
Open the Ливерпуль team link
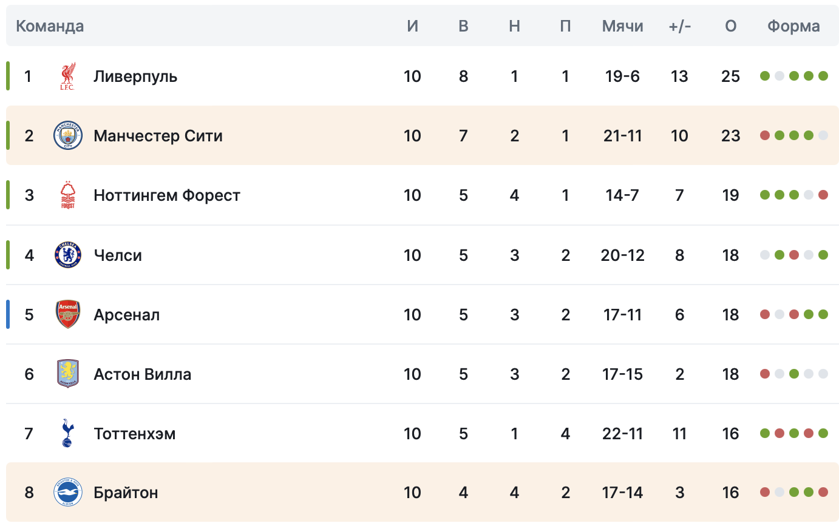coord(135,76)
